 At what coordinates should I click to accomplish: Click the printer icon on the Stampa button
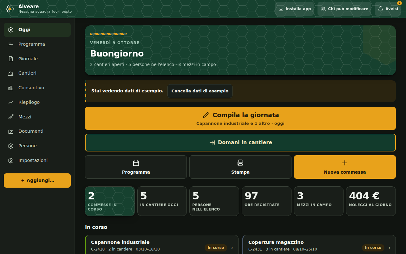[x=240, y=163]
